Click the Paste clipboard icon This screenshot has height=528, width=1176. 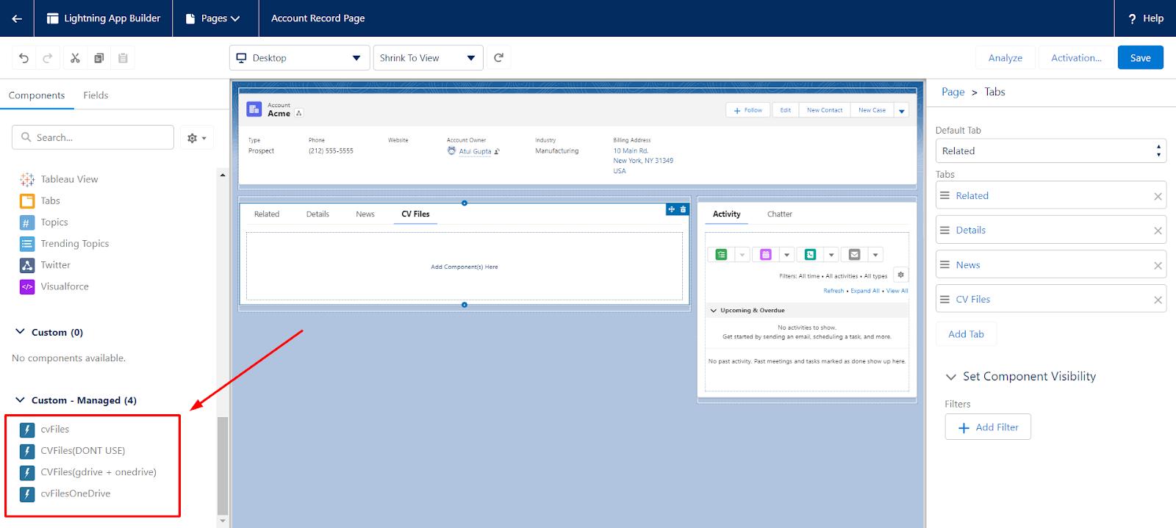(123, 58)
